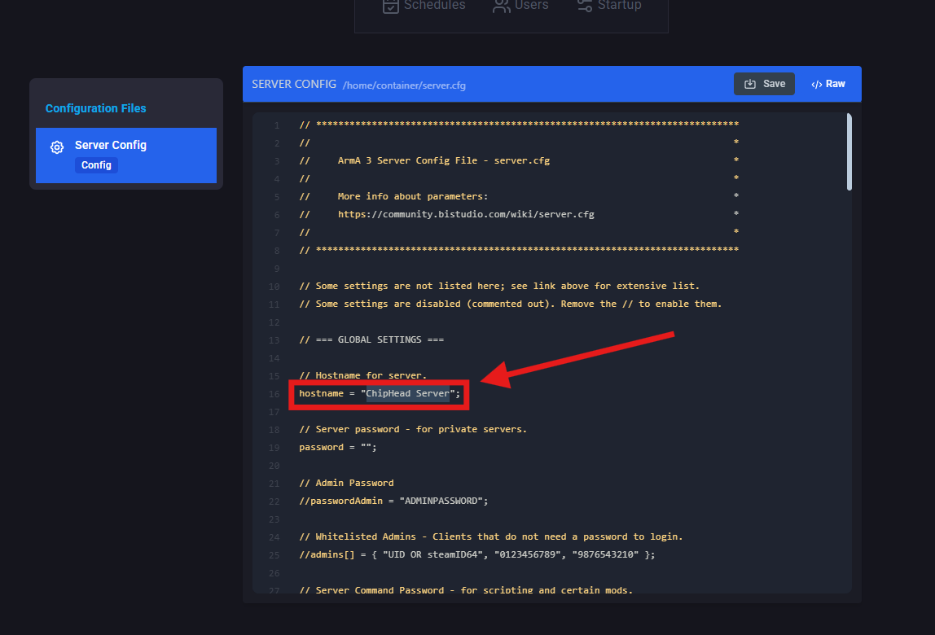935x635 pixels.
Task: Click the Config badge under Server Config
Action: click(x=96, y=165)
